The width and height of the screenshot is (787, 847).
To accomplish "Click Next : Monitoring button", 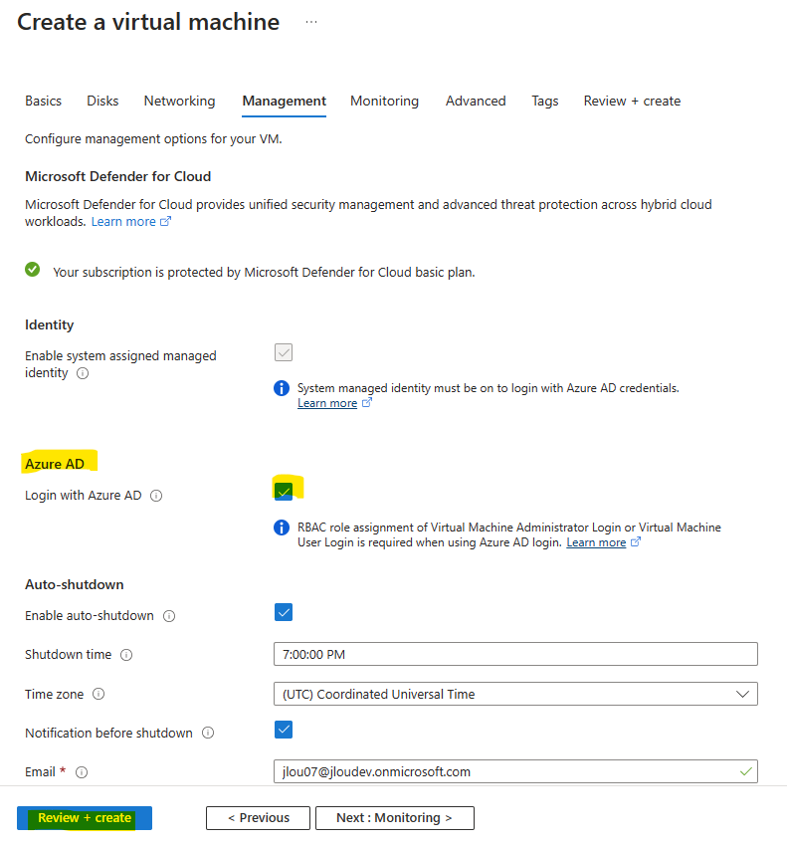I will pyautogui.click(x=395, y=818).
